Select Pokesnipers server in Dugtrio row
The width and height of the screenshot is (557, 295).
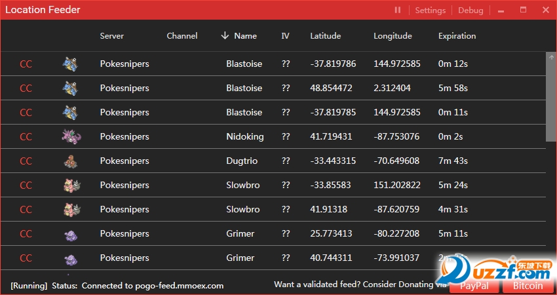125,161
